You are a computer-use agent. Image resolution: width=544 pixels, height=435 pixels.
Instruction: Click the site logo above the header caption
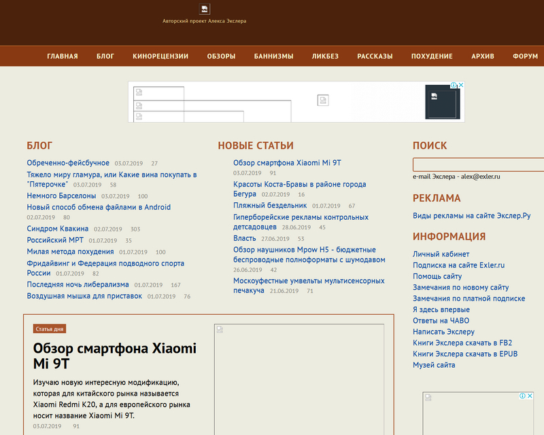(204, 9)
